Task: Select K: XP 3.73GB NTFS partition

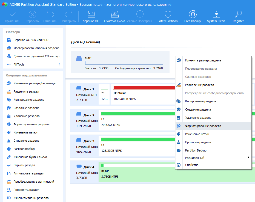Action: click(x=177, y=172)
